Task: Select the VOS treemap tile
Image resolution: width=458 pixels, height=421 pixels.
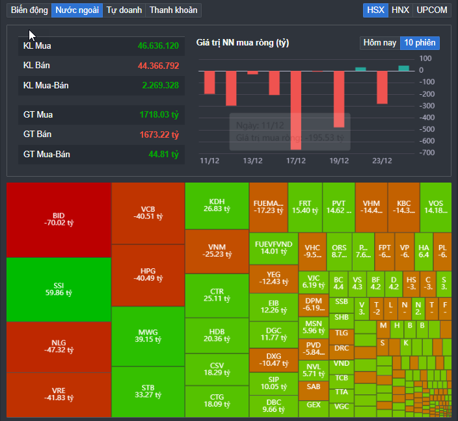Action: (x=436, y=207)
